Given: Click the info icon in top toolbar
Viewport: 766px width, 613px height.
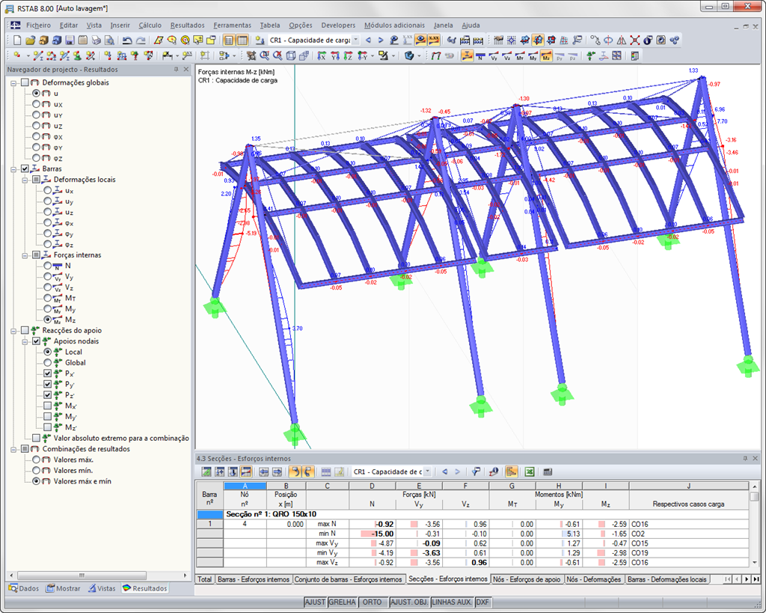Looking at the screenshot, I should pyautogui.click(x=648, y=40).
